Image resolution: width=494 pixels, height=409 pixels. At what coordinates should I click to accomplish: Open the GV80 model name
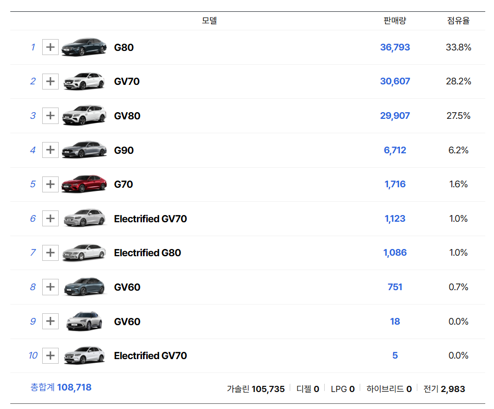127,116
